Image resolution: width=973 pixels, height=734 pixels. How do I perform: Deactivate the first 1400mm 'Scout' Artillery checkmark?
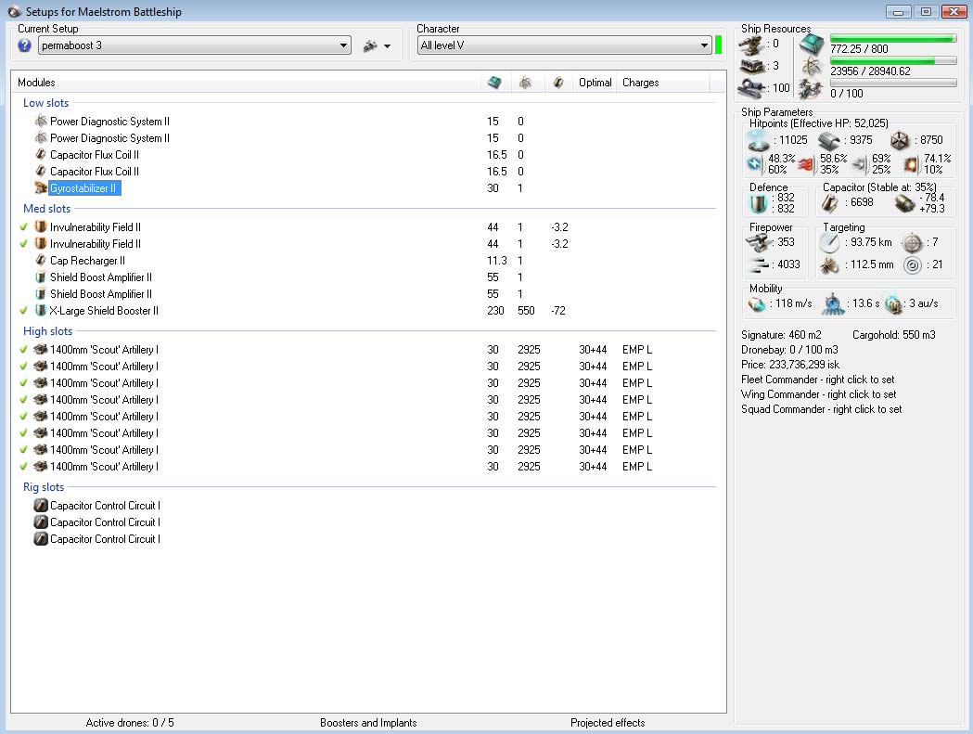tap(23, 350)
